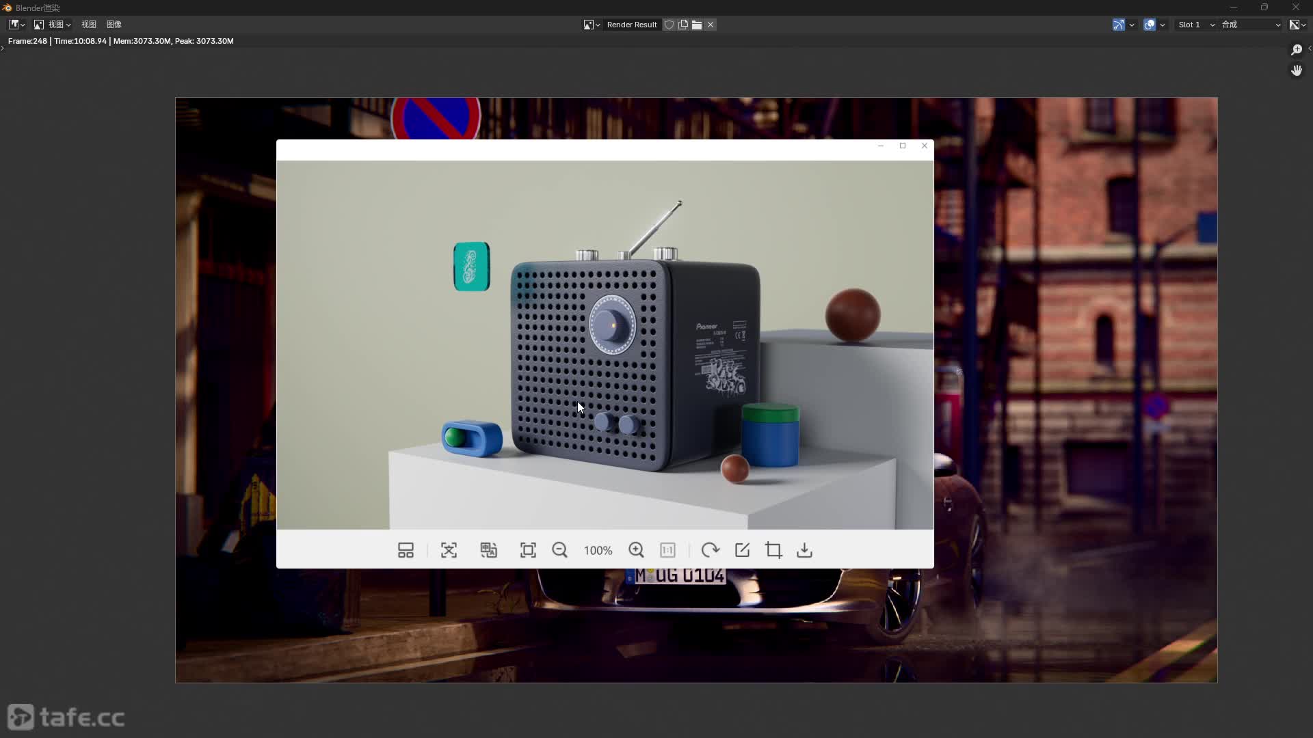Open image file with the folder icon
This screenshot has height=738, width=1313.
[697, 25]
